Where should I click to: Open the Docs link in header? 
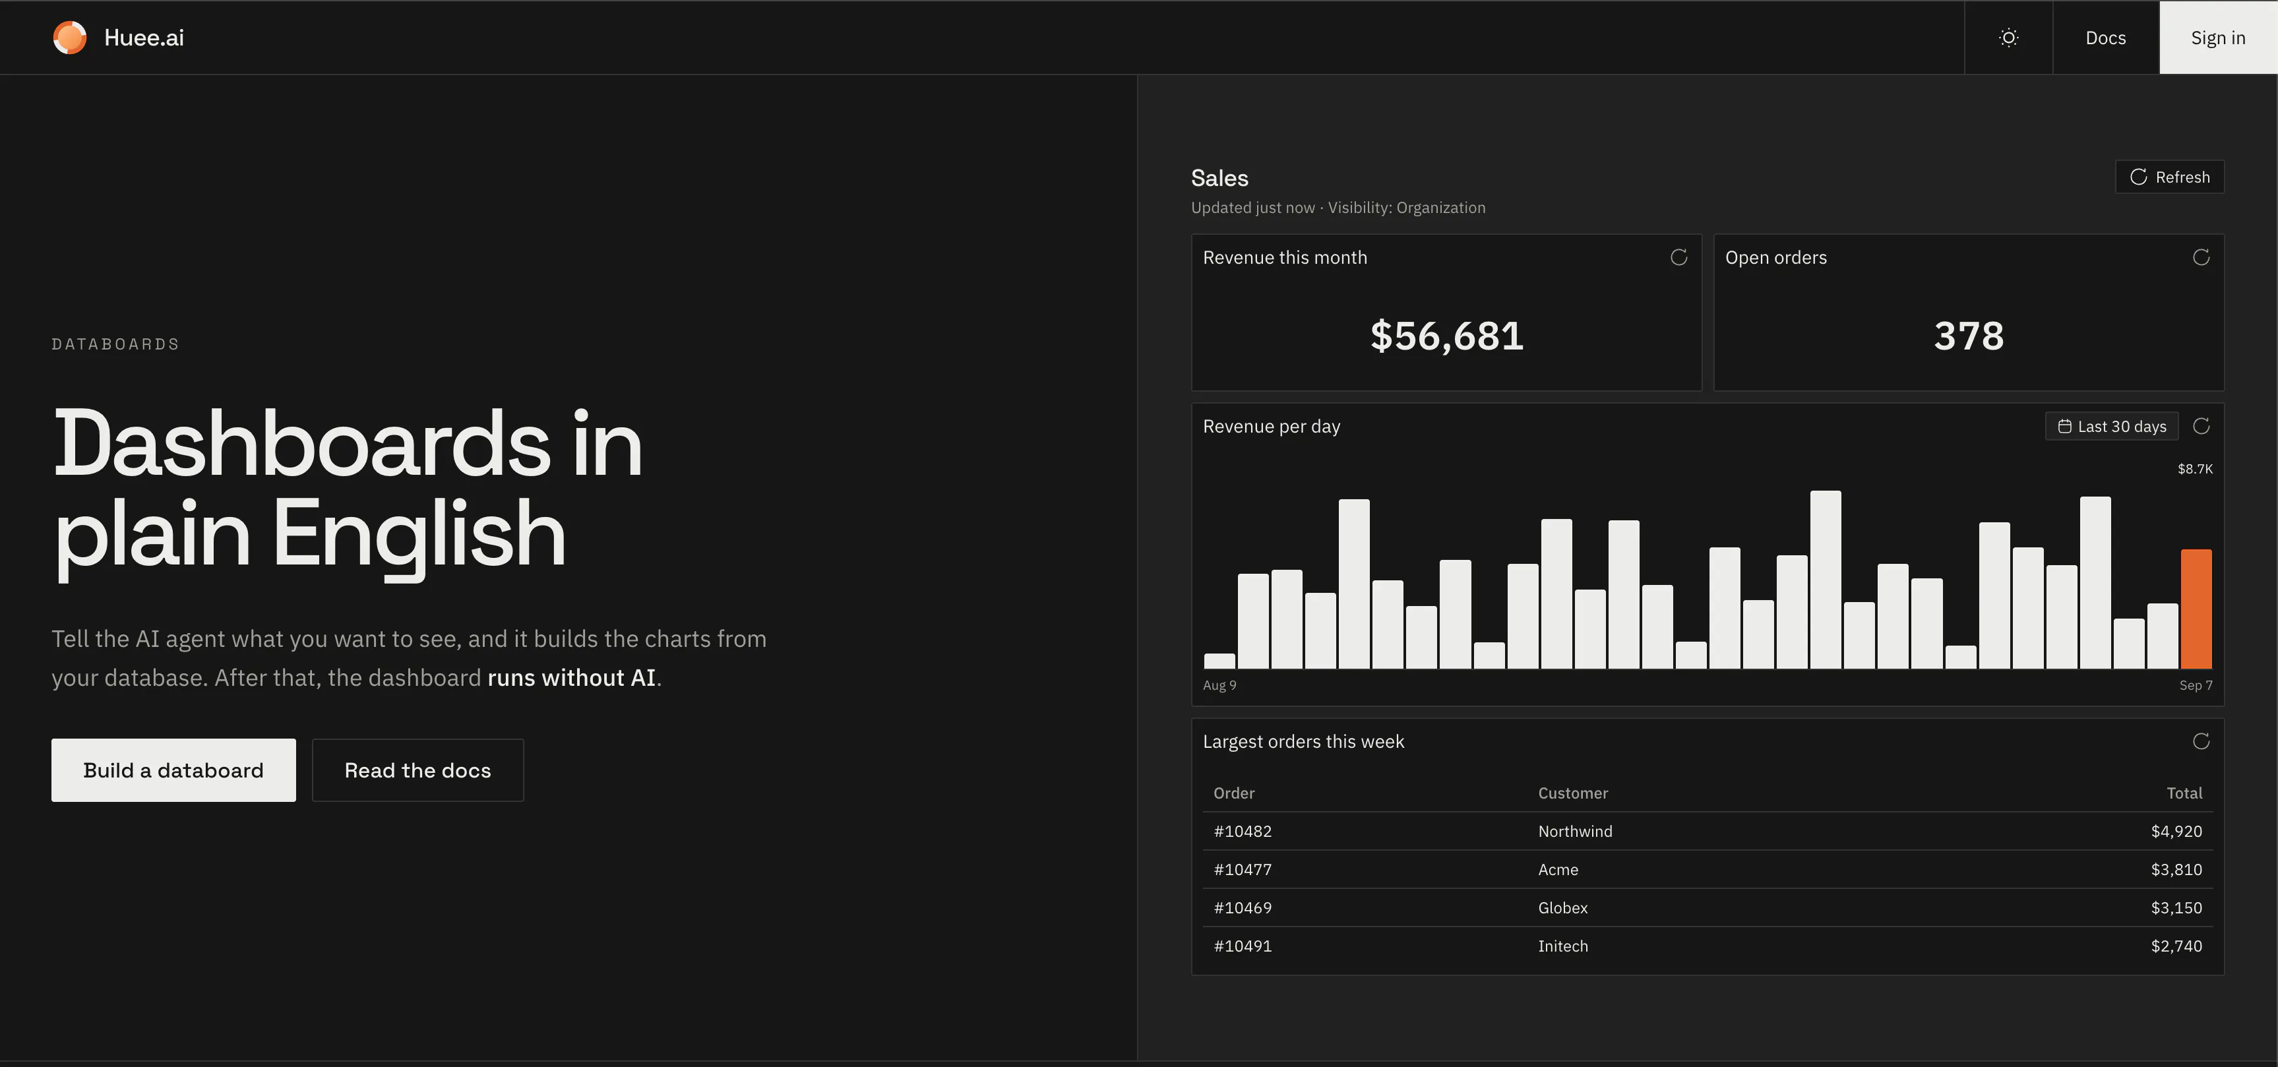[2106, 37]
